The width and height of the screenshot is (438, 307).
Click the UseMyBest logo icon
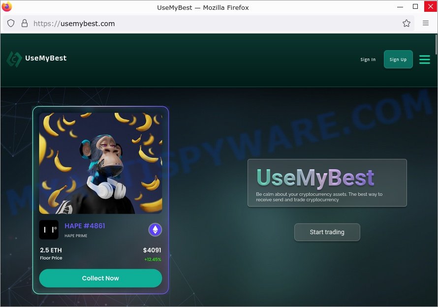(14, 59)
